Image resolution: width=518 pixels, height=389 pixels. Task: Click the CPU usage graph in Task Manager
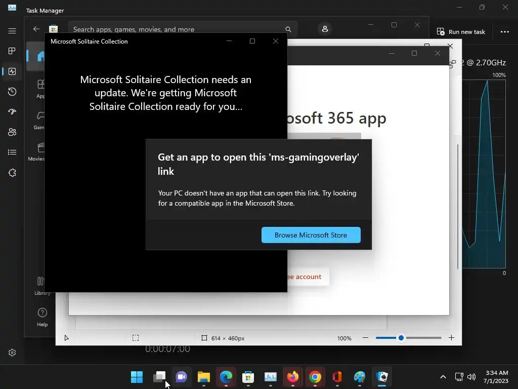click(x=484, y=174)
